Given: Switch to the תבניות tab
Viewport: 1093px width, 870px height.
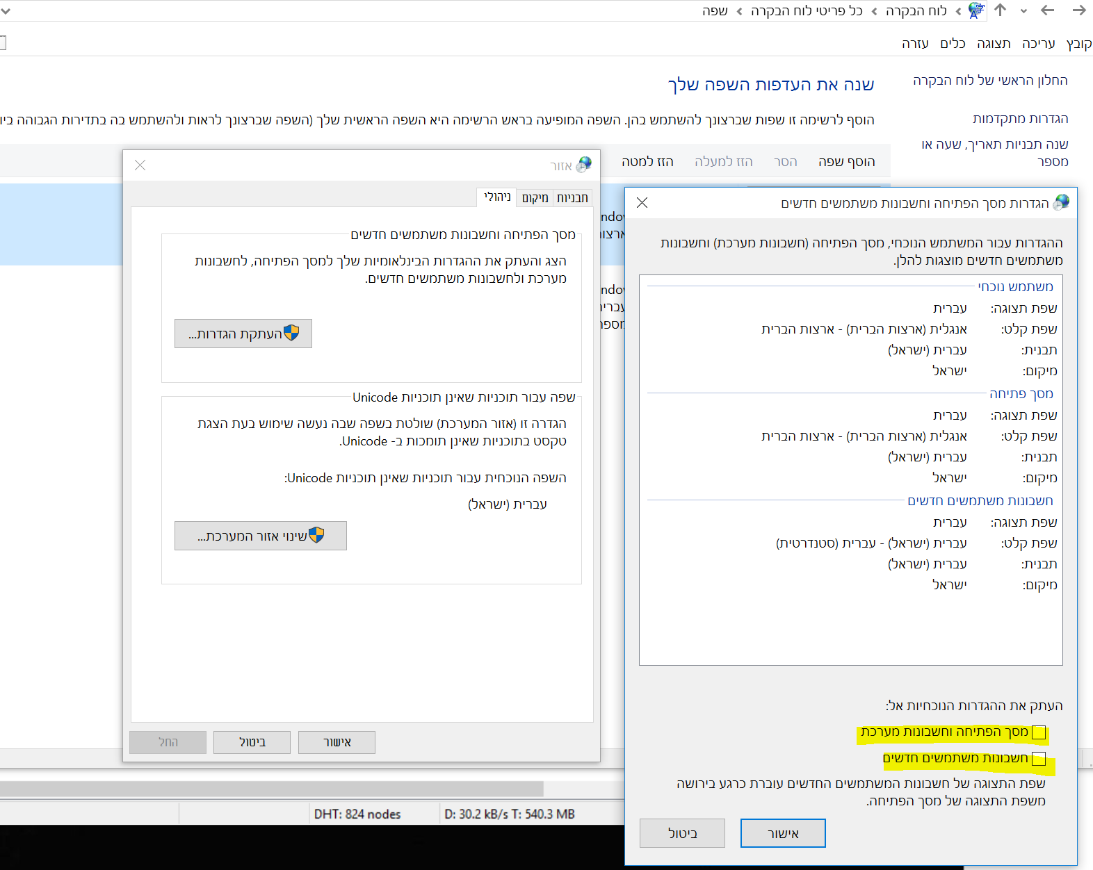Looking at the screenshot, I should (x=572, y=198).
